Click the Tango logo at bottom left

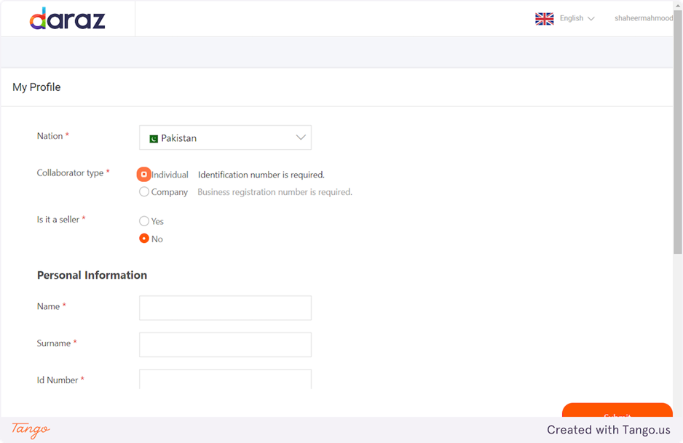[31, 429]
